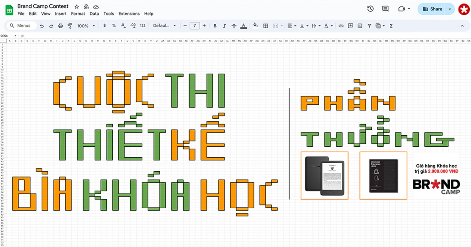Start a Meet call with the camera icon

(x=402, y=9)
